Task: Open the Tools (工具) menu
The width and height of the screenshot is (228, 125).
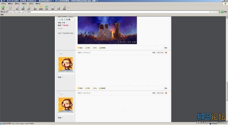Action: [x=31, y=4]
